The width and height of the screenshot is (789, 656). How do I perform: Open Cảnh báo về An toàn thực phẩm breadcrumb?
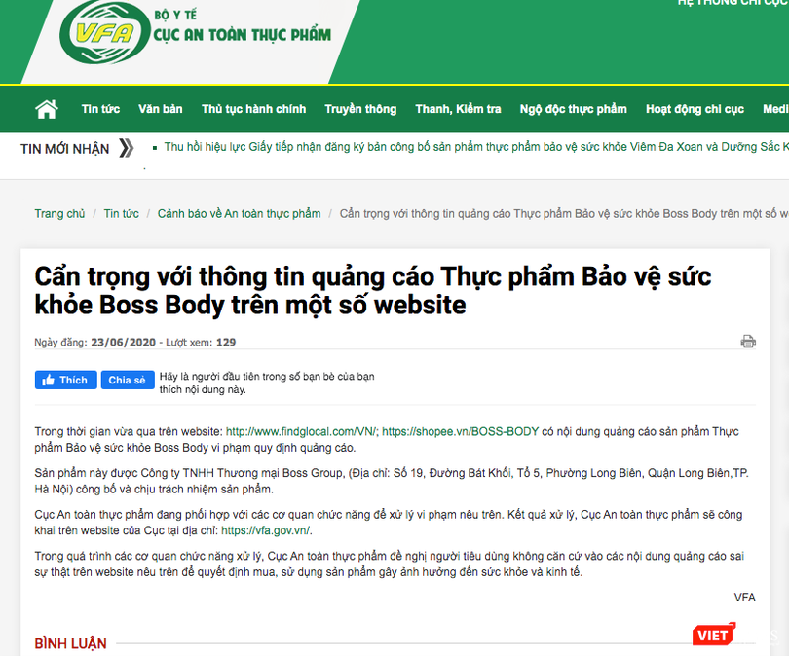[239, 214]
